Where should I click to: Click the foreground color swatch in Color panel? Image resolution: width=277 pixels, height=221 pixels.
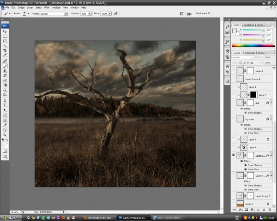235,31
